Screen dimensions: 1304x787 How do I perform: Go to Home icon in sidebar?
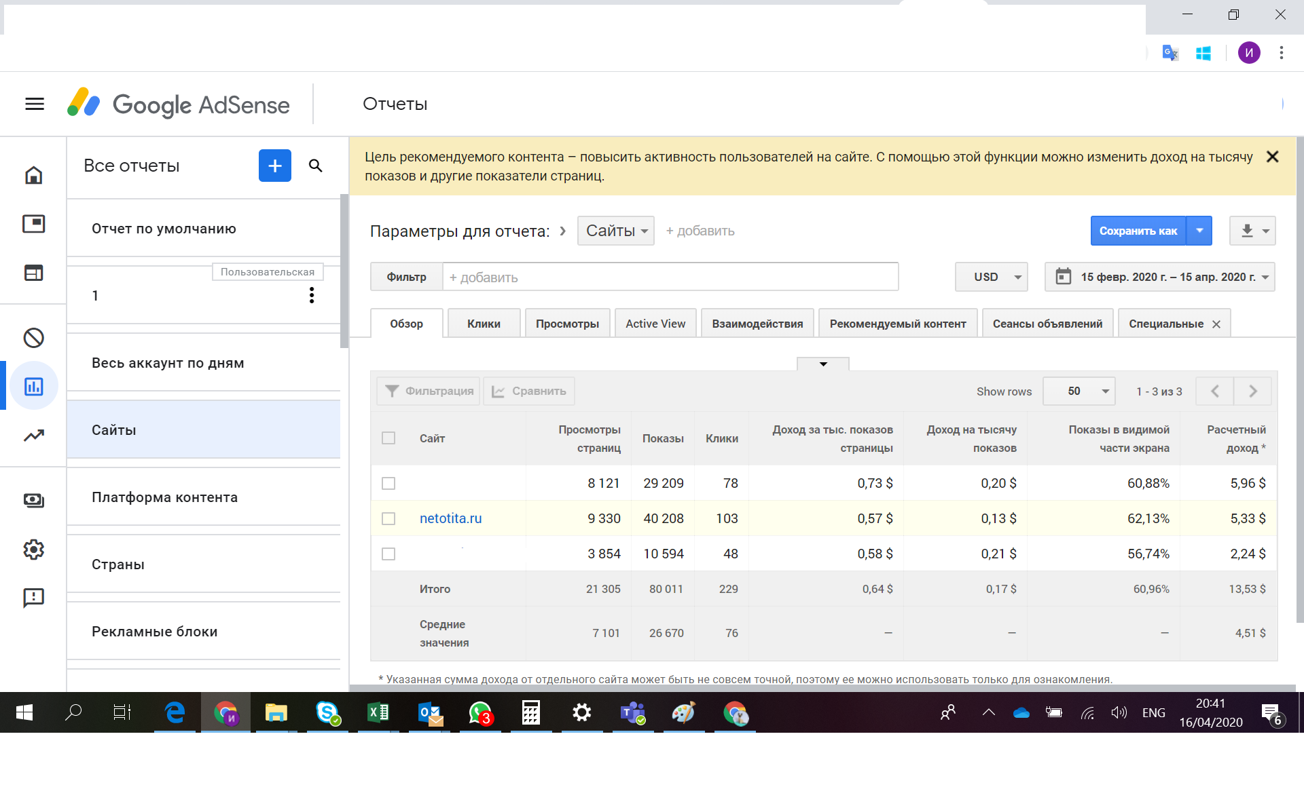[33, 175]
